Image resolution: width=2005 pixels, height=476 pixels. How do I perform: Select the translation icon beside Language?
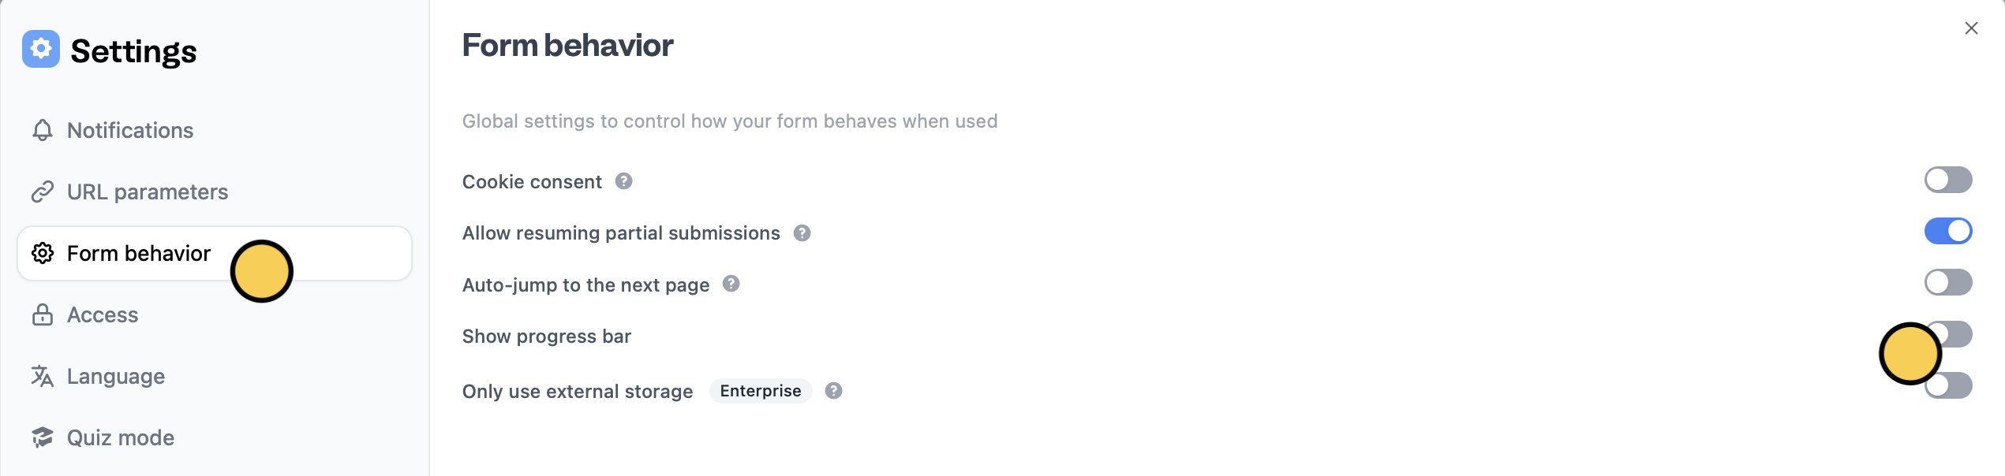point(43,376)
